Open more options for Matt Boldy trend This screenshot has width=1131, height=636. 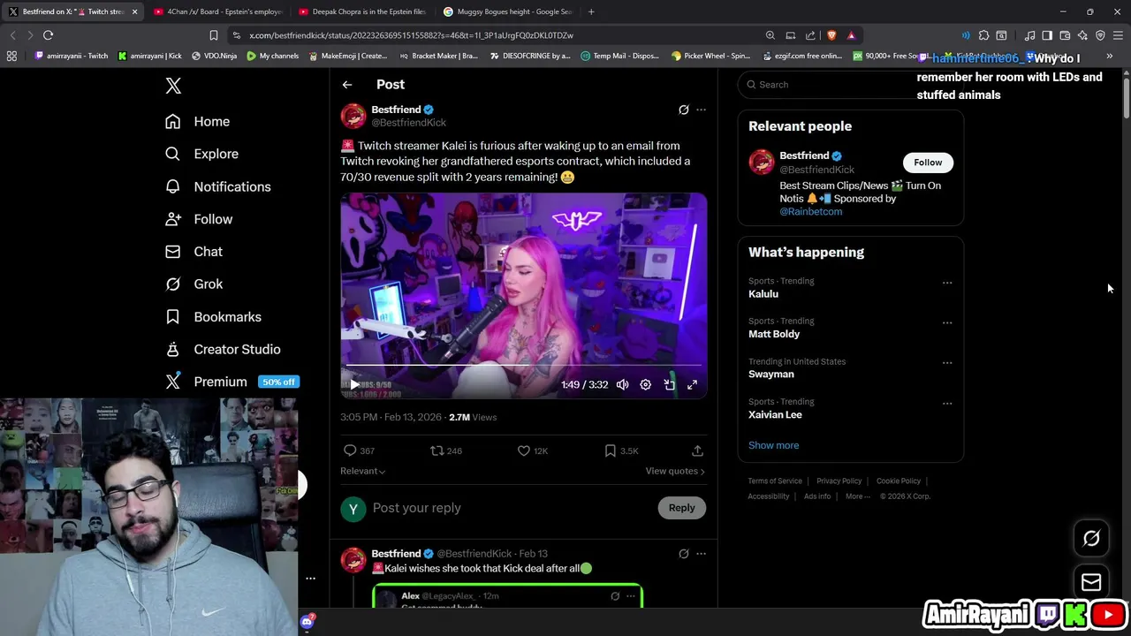[x=947, y=322]
